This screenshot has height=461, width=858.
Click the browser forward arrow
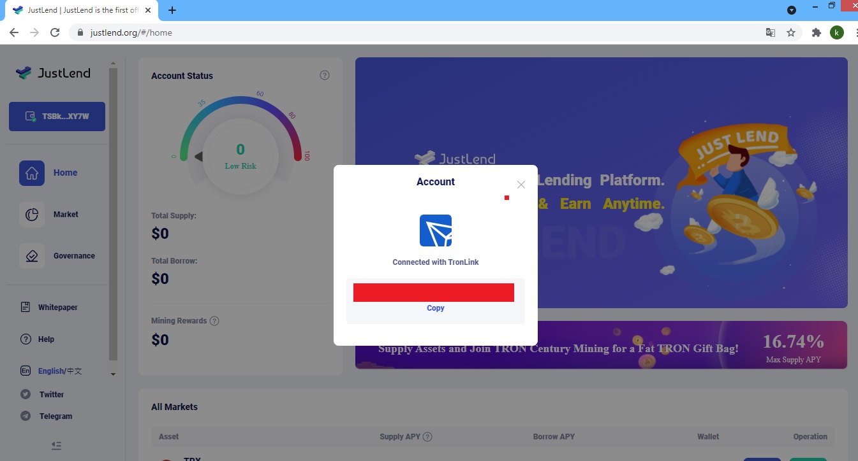(x=34, y=32)
